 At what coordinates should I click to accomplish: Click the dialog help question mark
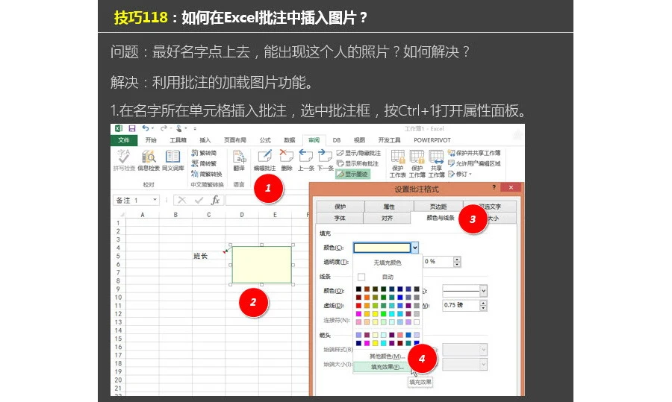[494, 187]
